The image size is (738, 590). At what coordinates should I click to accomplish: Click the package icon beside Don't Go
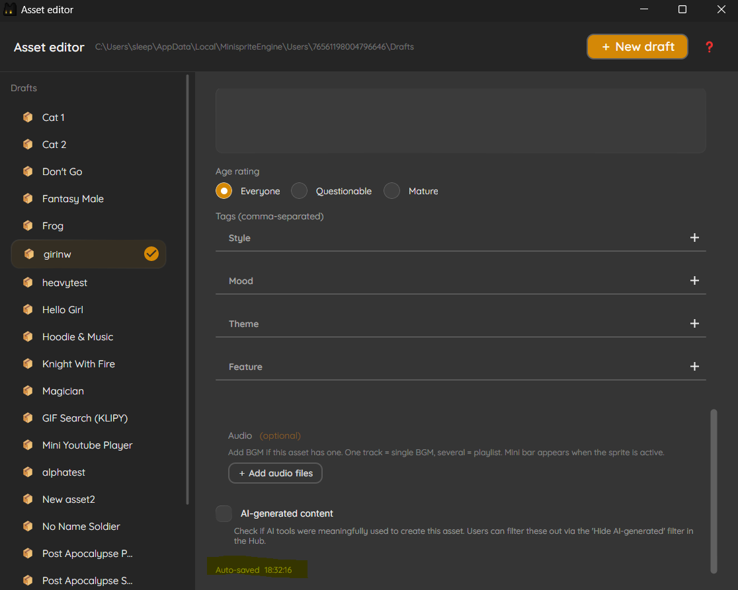(28, 172)
